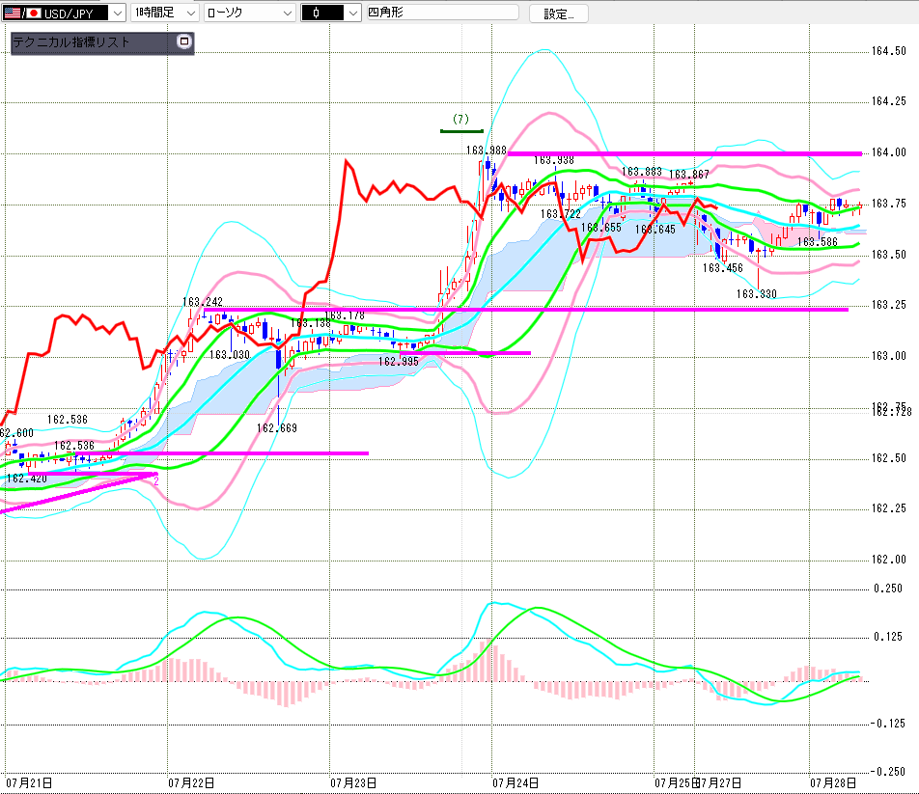The height and width of the screenshot is (794, 919).
Task: Click the magenta line near 164.00
Action: [x=684, y=153]
